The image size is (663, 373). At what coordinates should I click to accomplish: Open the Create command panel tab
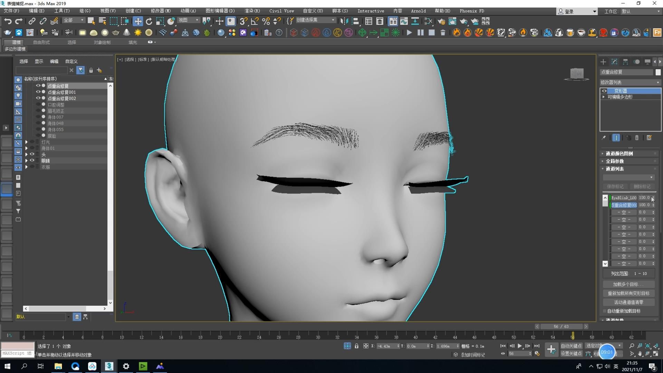[603, 62]
